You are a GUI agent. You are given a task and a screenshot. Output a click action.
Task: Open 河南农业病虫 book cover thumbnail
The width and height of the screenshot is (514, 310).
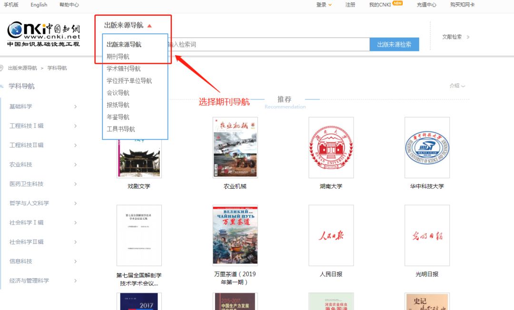[x=331, y=301]
